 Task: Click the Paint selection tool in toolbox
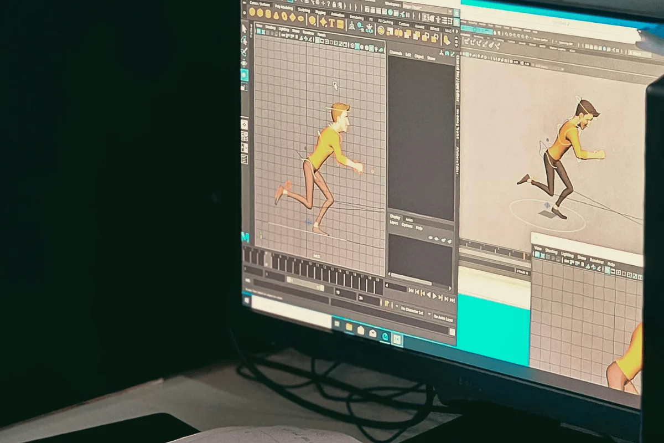(244, 52)
